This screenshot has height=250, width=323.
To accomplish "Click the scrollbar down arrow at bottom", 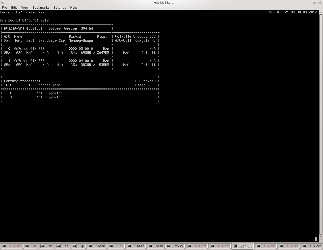I will pyautogui.click(x=321, y=240).
